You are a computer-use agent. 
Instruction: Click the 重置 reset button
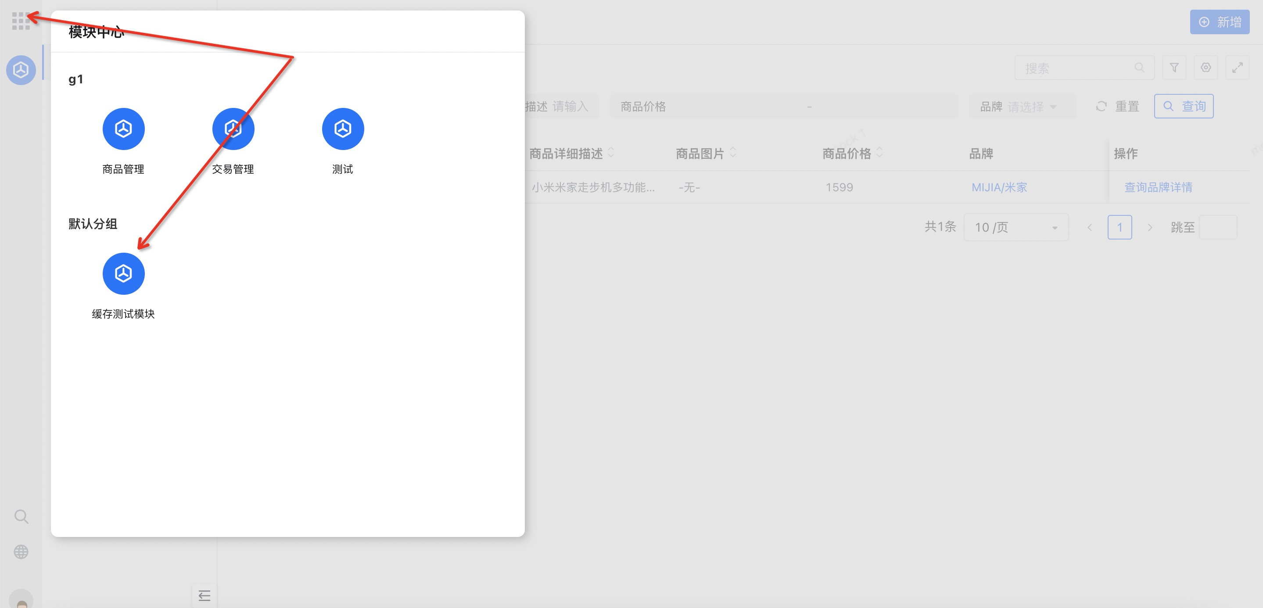pos(1117,106)
